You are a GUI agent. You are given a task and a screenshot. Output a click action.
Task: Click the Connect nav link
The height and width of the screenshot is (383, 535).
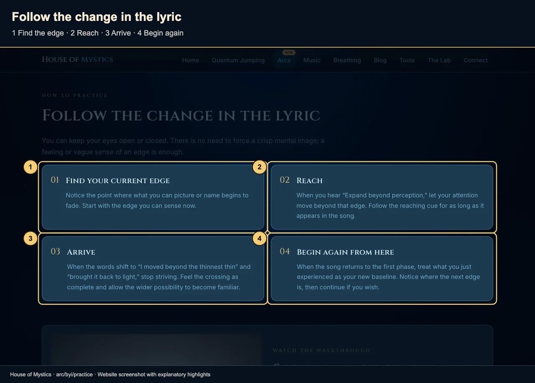476,60
